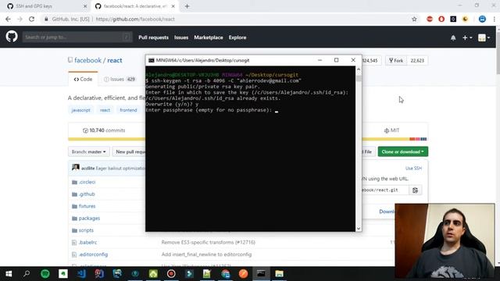Open the Windows Start menu
Image resolution: width=500 pixels, height=281 pixels.
(x=9, y=274)
